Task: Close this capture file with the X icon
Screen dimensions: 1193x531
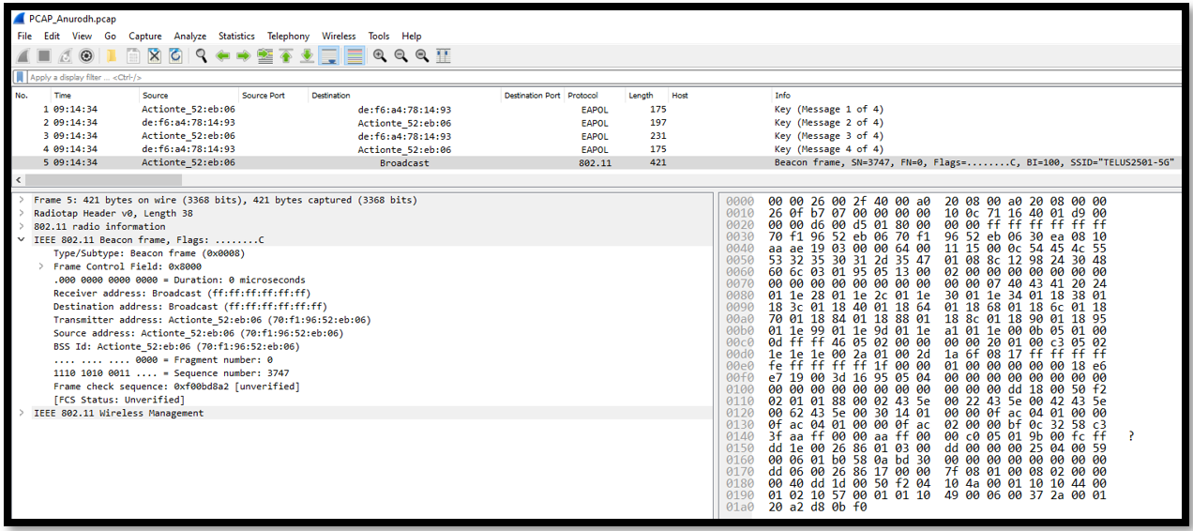Action: coord(155,56)
